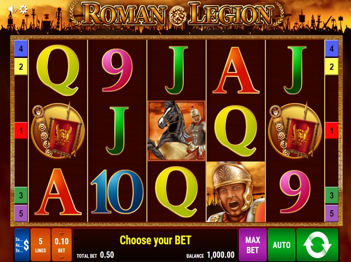Select green payline 3 marker on left
Image resolution: width=351 pixels, height=262 pixels.
click(21, 195)
